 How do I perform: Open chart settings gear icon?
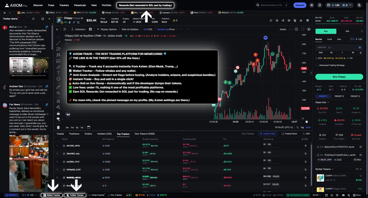tap(296, 29)
